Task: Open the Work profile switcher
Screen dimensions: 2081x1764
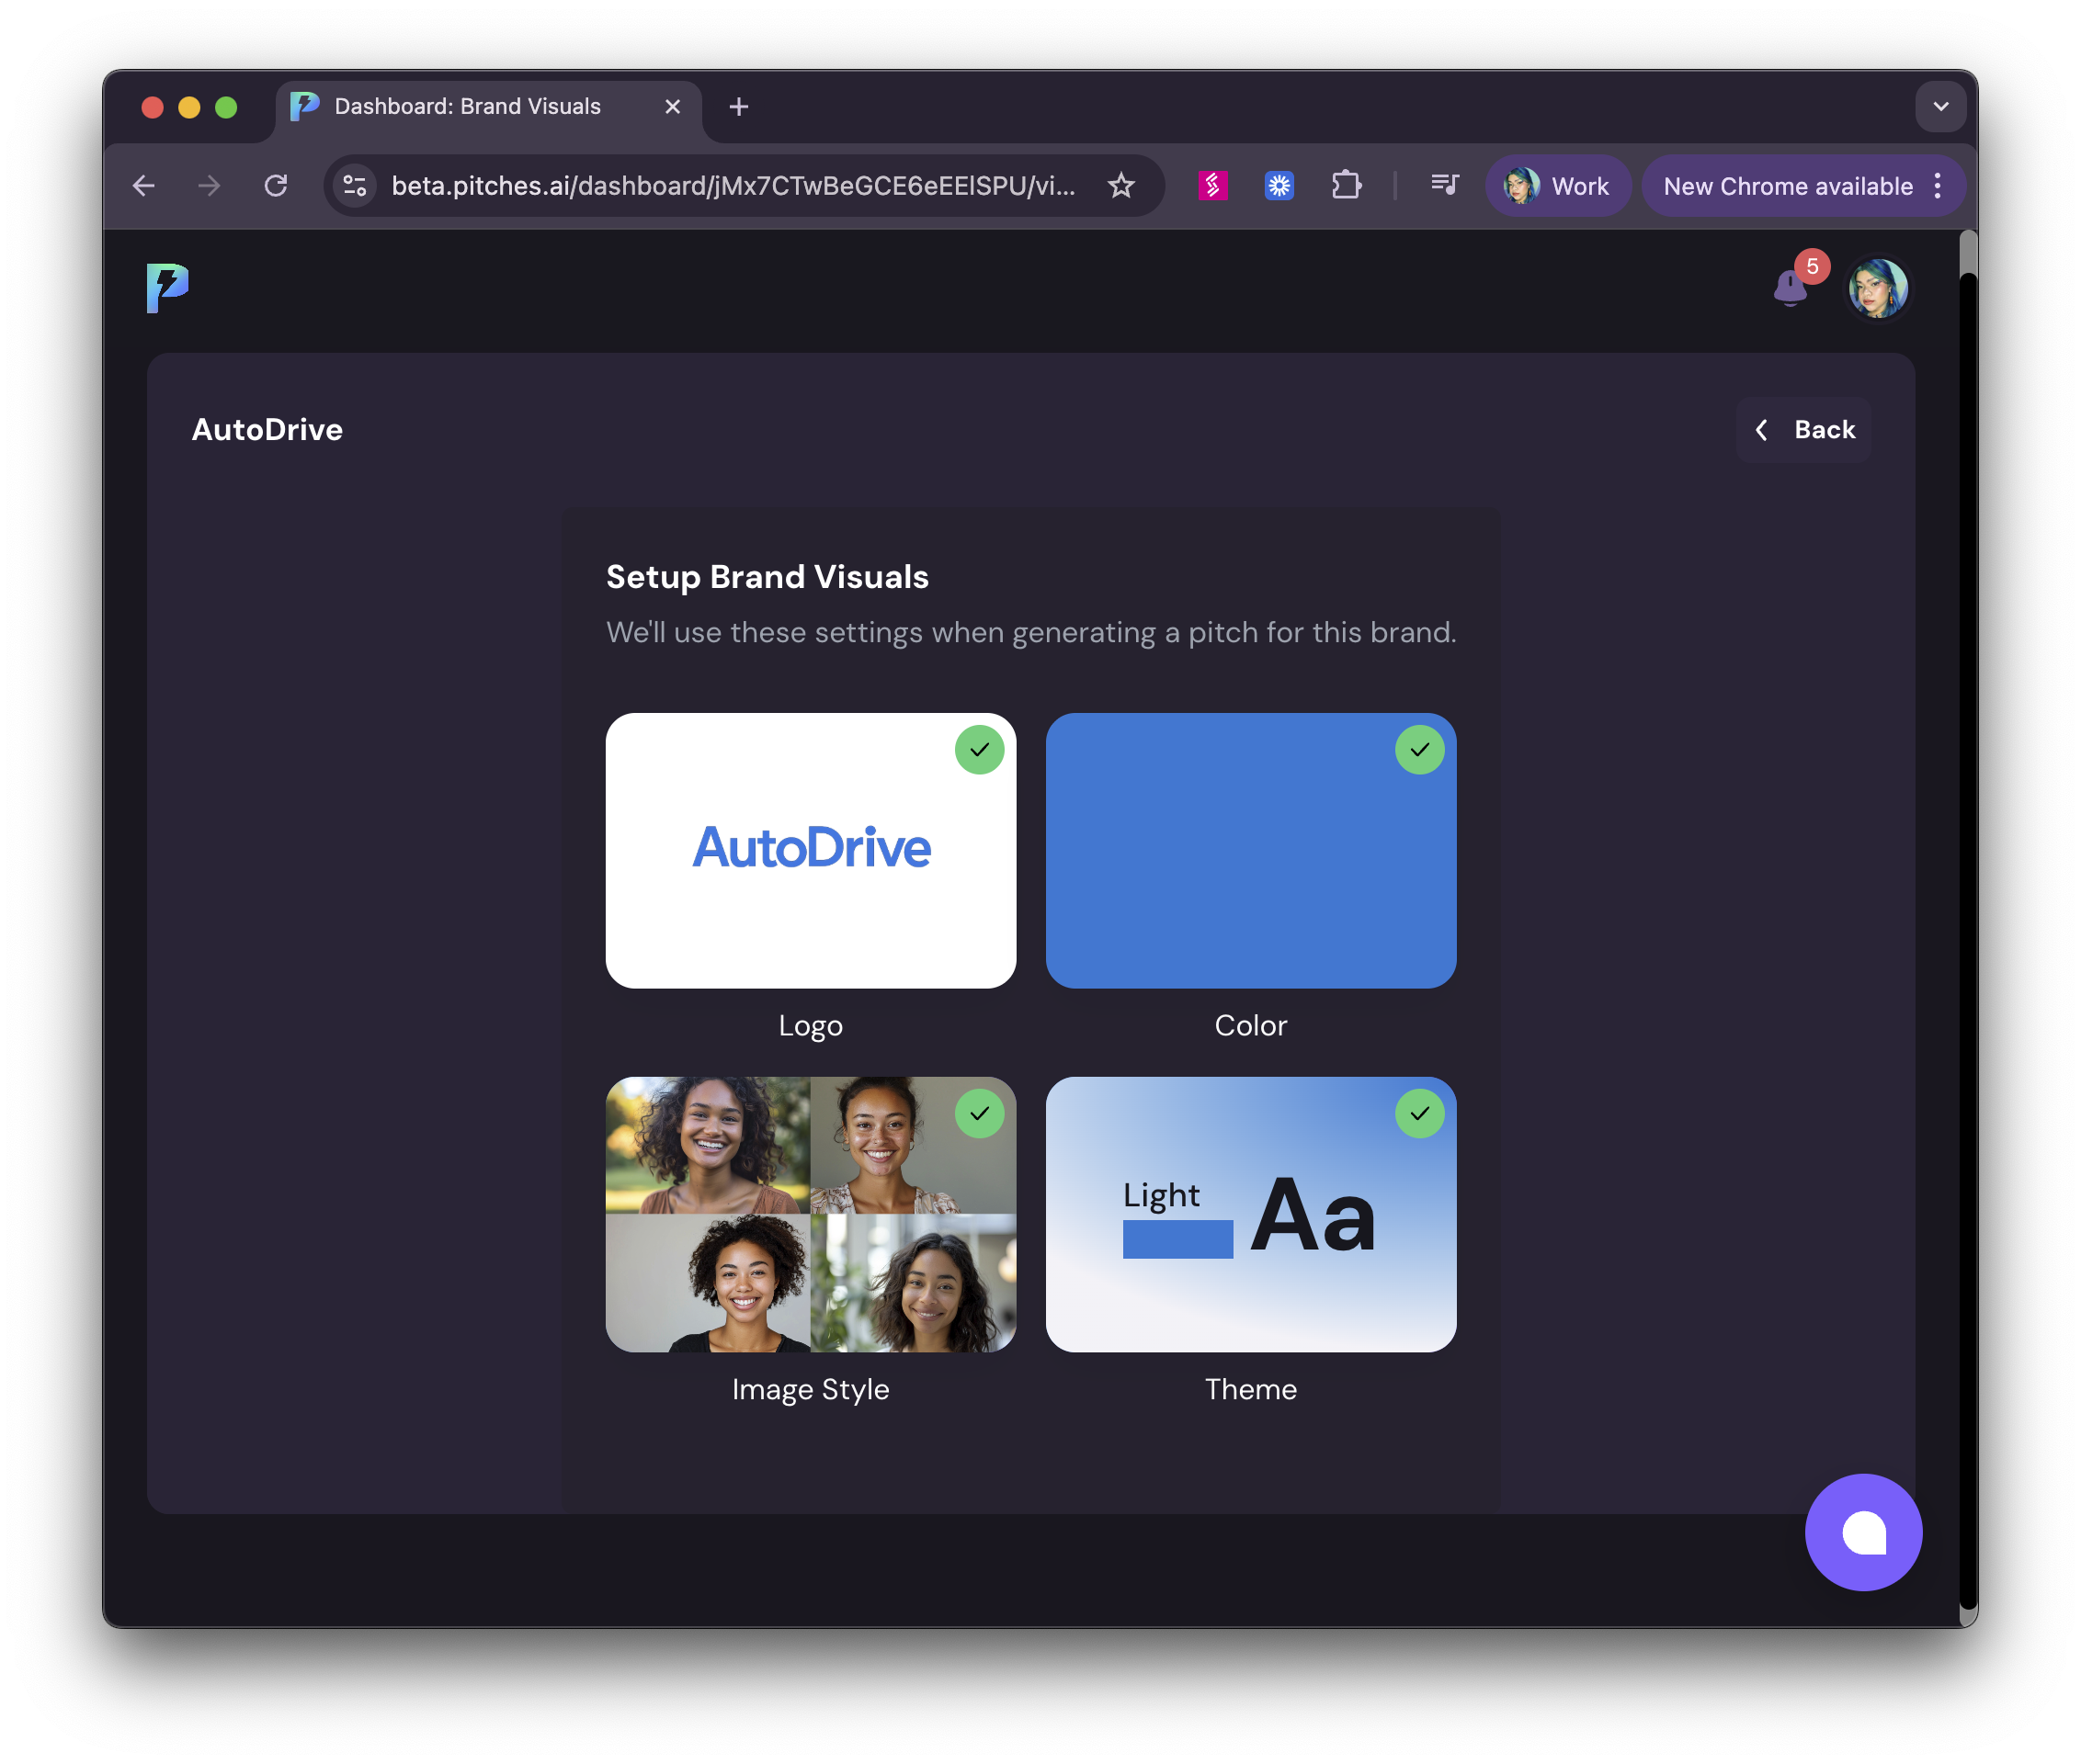Action: click(1558, 186)
